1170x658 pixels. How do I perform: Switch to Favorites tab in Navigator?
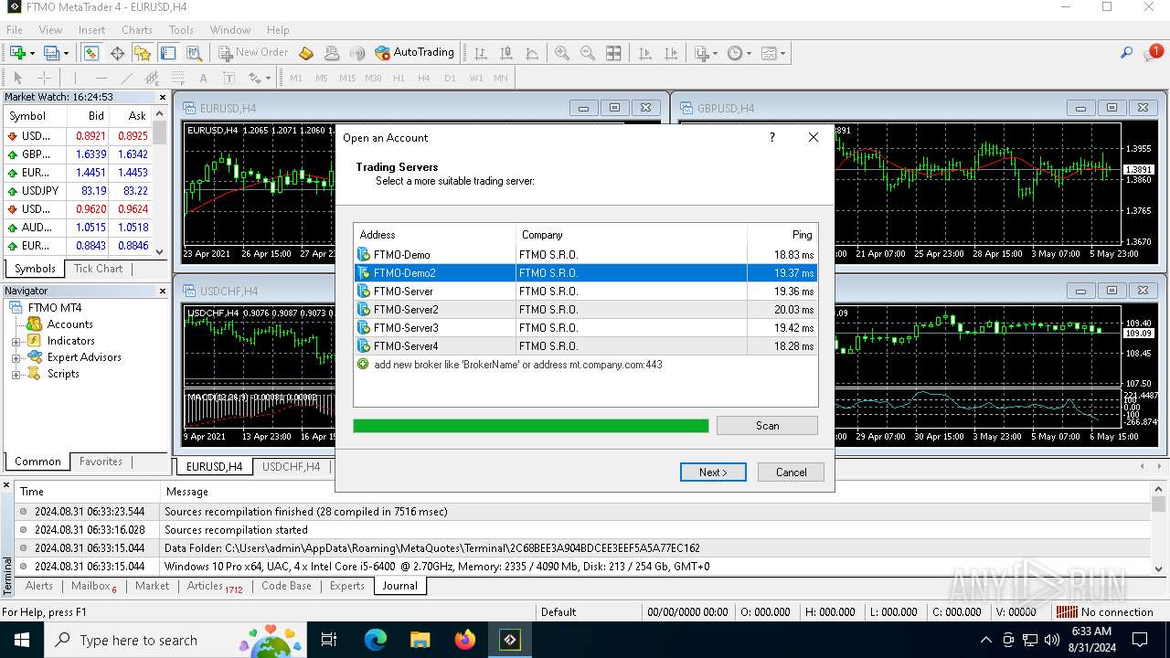(101, 462)
